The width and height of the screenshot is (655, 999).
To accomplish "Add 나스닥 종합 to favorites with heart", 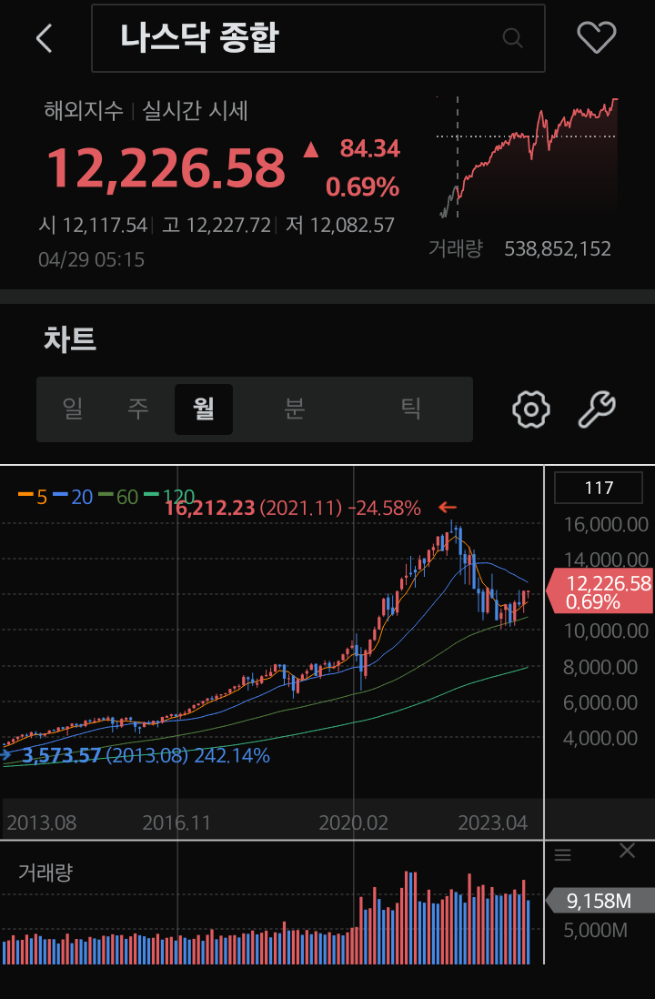I will 597,38.
